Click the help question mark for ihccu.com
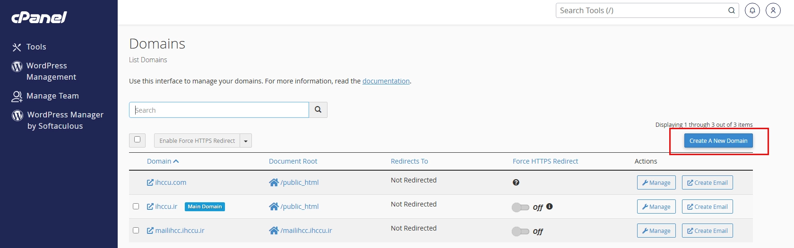794x248 pixels. coord(516,182)
